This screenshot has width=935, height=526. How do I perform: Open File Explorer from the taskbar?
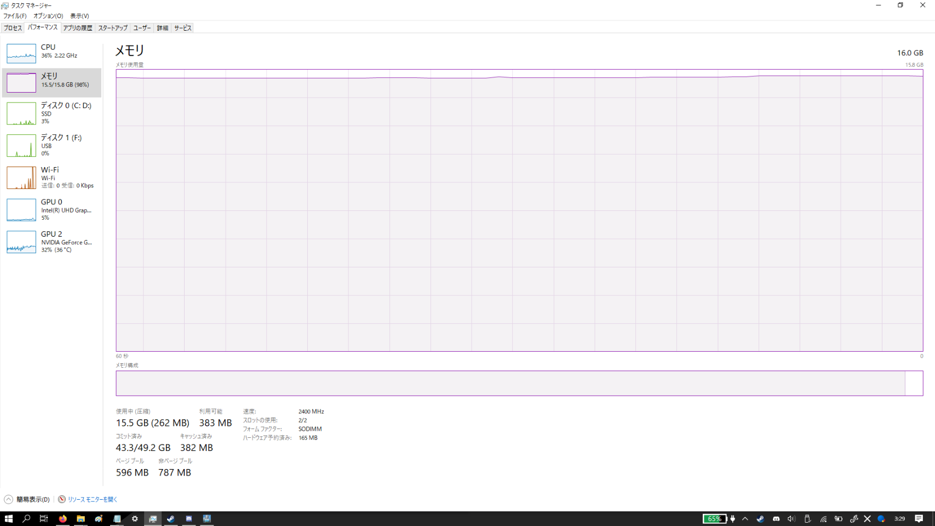click(81, 519)
